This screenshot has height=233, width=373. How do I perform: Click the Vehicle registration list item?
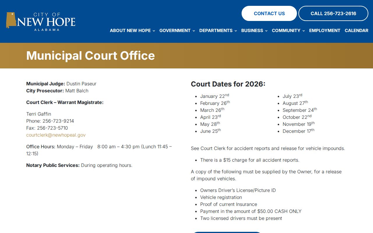click(x=221, y=197)
